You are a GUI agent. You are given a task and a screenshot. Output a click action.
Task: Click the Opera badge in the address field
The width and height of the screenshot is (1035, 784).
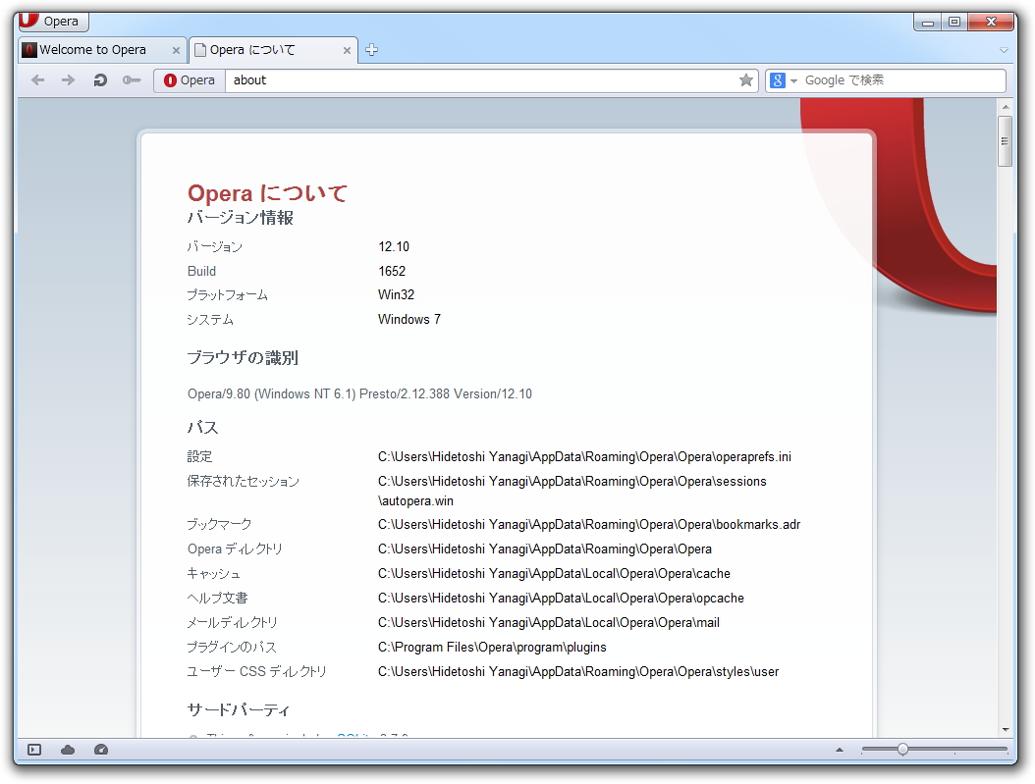pyautogui.click(x=189, y=80)
